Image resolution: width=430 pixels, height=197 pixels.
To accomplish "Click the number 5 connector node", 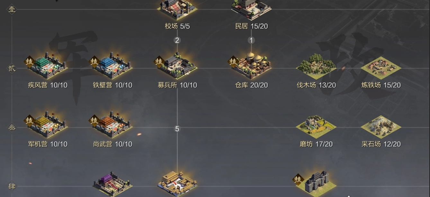I will 177,129.
